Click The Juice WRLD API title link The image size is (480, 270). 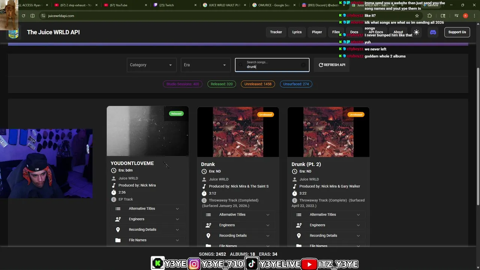pyautogui.click(x=53, y=32)
